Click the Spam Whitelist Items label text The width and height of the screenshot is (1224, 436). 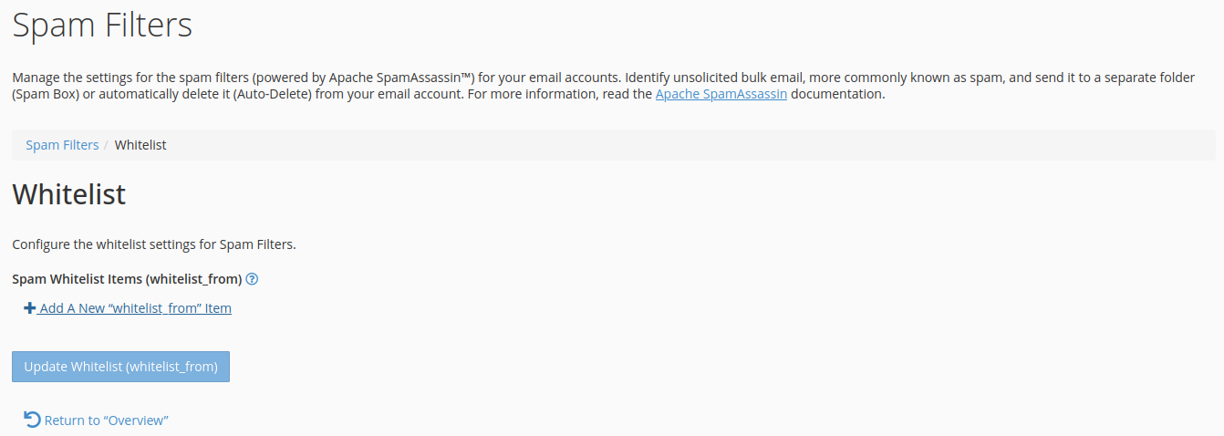(127, 279)
